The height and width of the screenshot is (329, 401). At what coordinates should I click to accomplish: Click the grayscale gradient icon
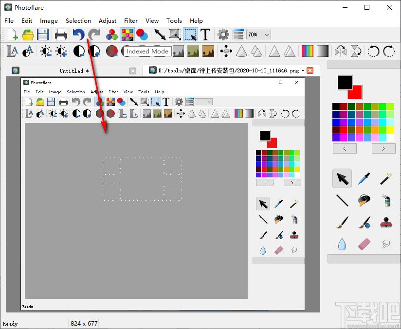click(x=323, y=51)
